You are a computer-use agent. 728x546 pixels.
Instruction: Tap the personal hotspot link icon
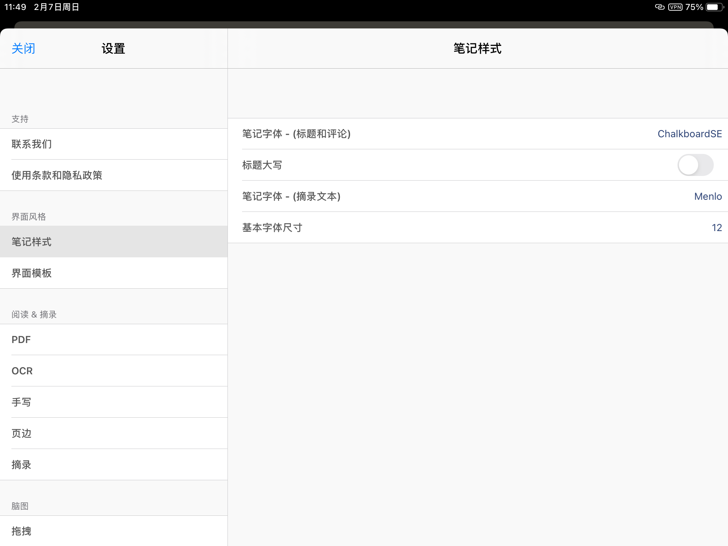(659, 7)
